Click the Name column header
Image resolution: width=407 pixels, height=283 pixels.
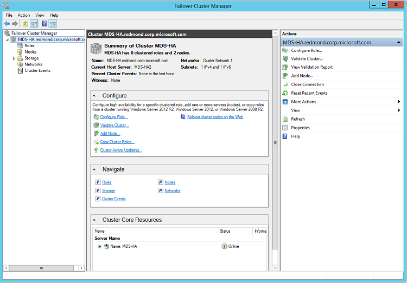coord(155,231)
